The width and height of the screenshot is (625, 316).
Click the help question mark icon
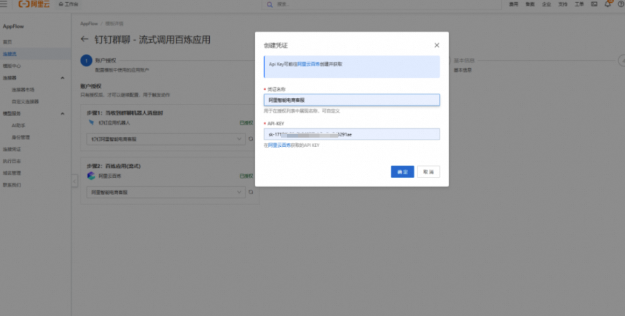pyautogui.click(x=621, y=4)
